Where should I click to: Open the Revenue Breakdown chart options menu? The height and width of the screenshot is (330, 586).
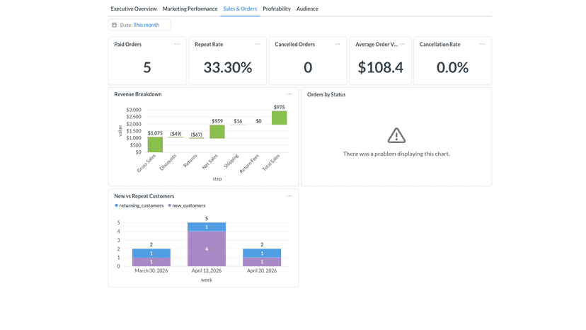tap(289, 94)
